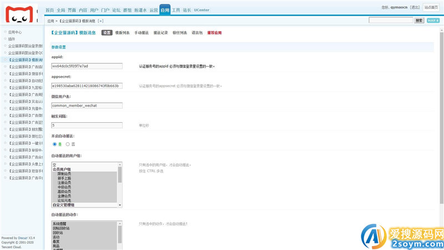Open UCenter top menu

point(201,10)
